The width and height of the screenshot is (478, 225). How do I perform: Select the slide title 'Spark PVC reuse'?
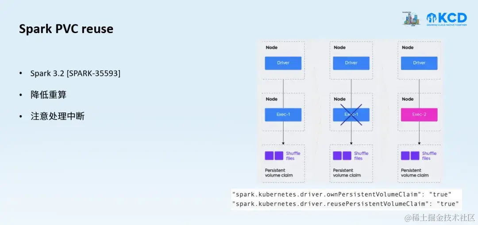tap(66, 29)
